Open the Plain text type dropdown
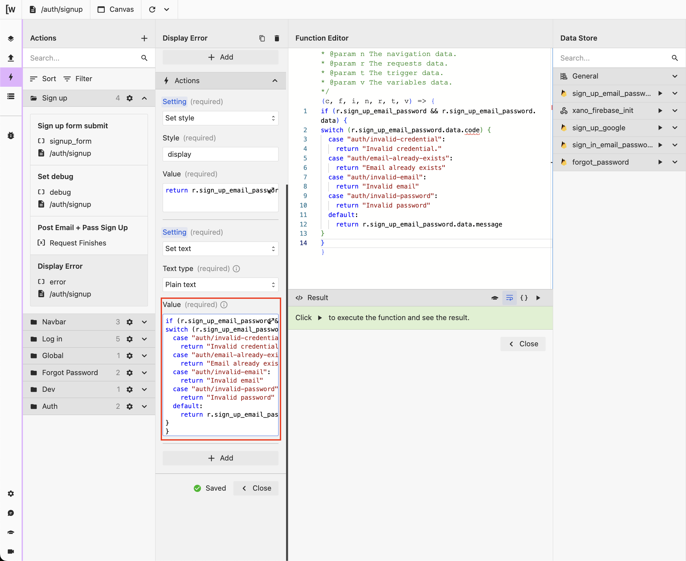The height and width of the screenshot is (561, 686). [x=220, y=285]
